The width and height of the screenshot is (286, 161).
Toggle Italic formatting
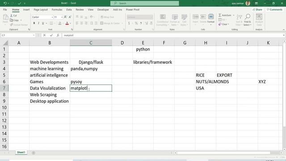click(x=38, y=23)
